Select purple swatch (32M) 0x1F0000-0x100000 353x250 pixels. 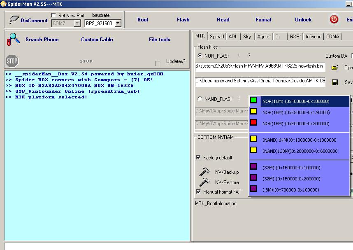[253, 166]
